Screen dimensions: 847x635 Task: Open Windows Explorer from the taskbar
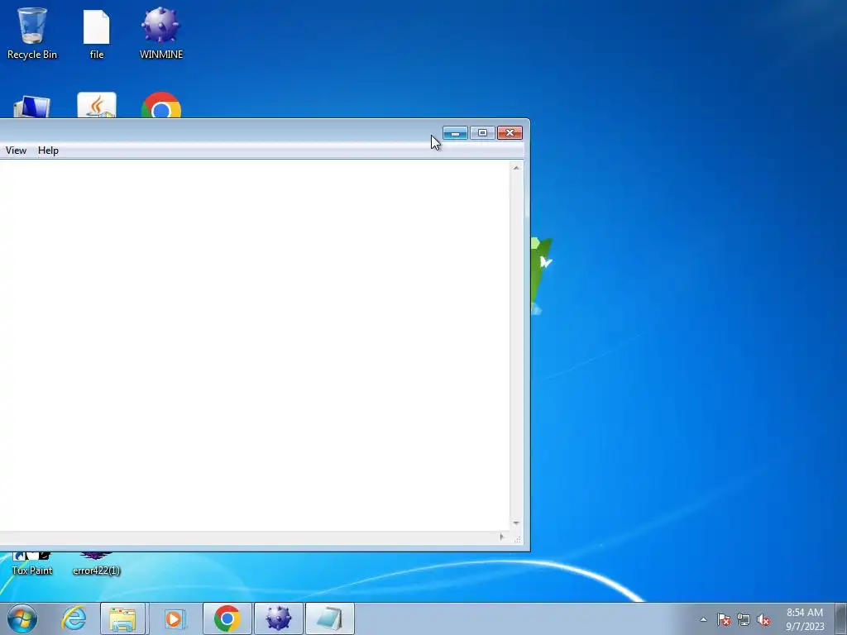click(x=122, y=618)
